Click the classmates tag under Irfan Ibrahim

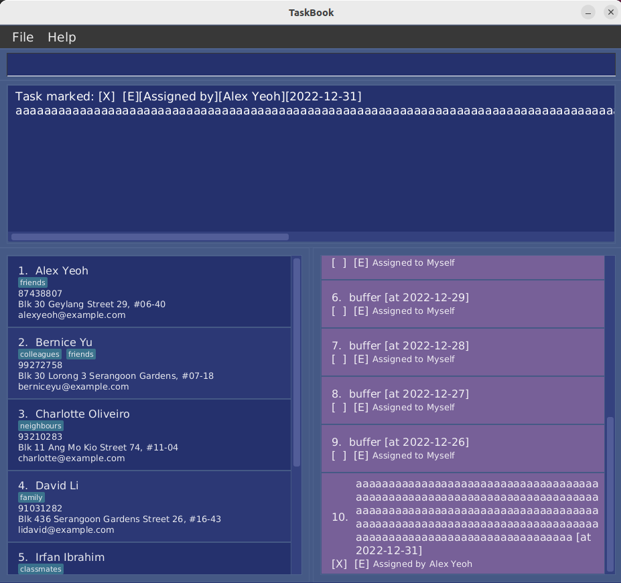(x=41, y=569)
